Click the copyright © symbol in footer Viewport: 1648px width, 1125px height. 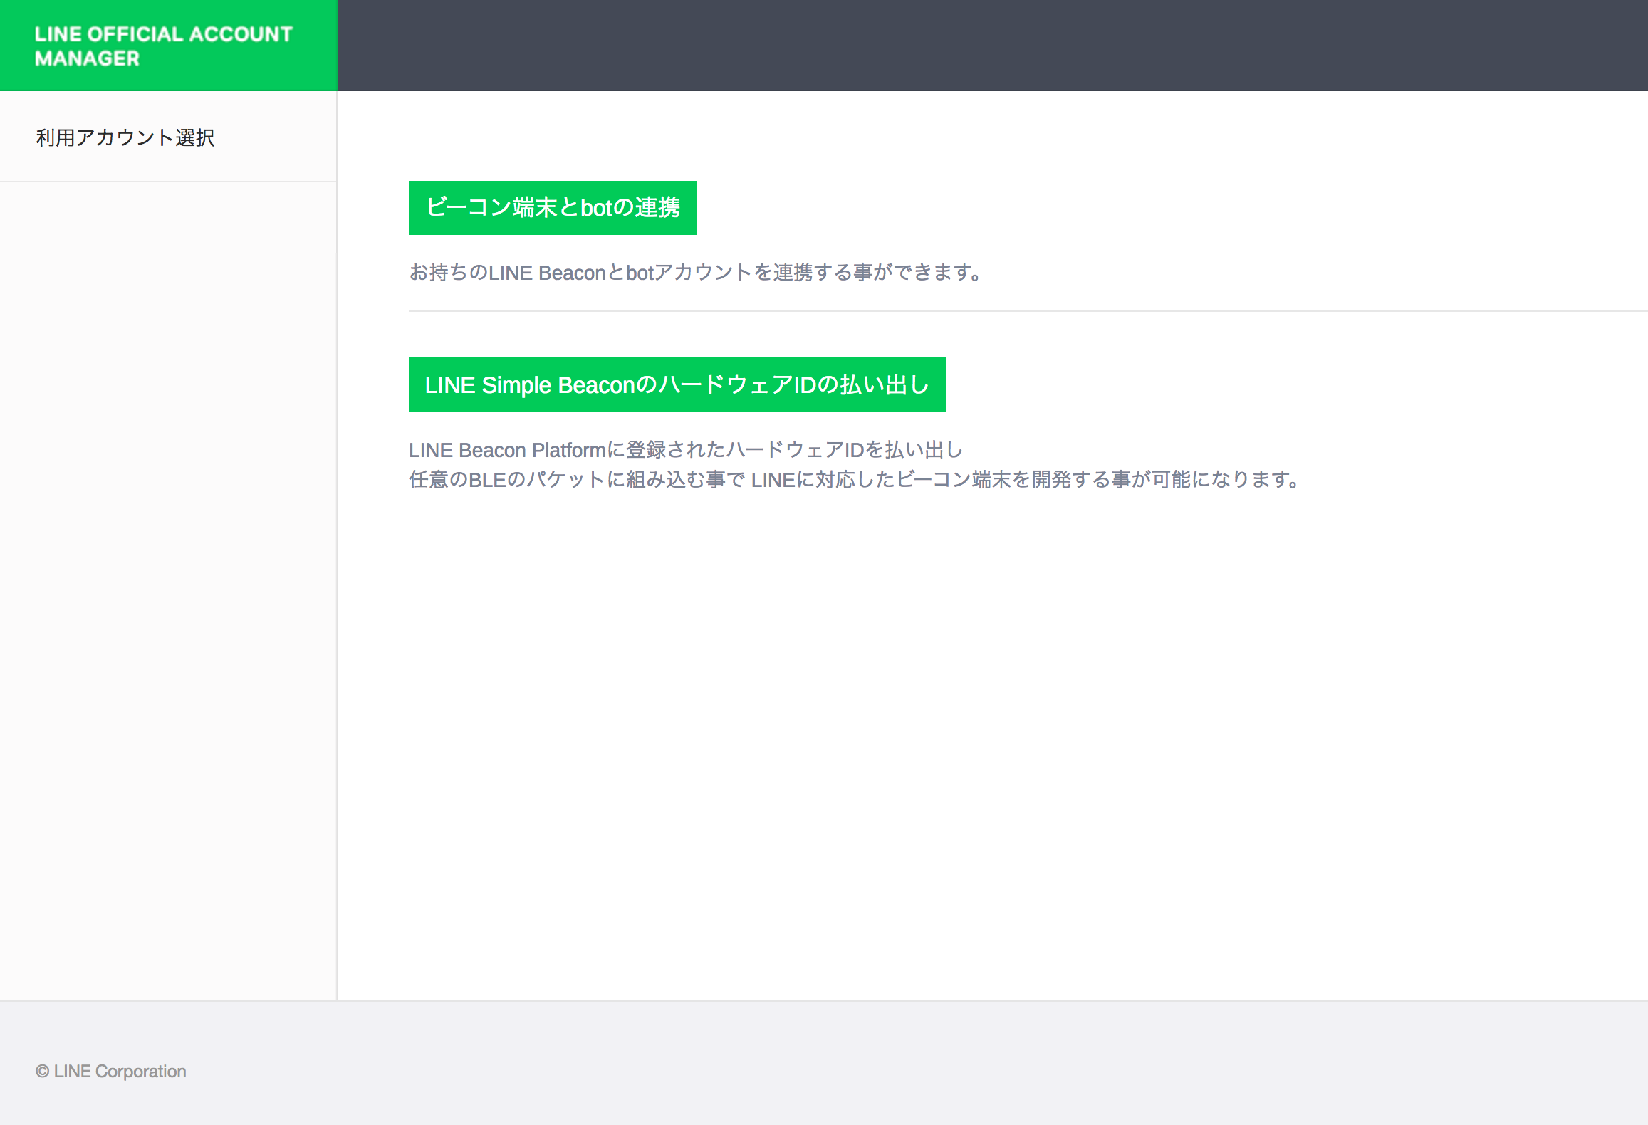click(x=43, y=1072)
